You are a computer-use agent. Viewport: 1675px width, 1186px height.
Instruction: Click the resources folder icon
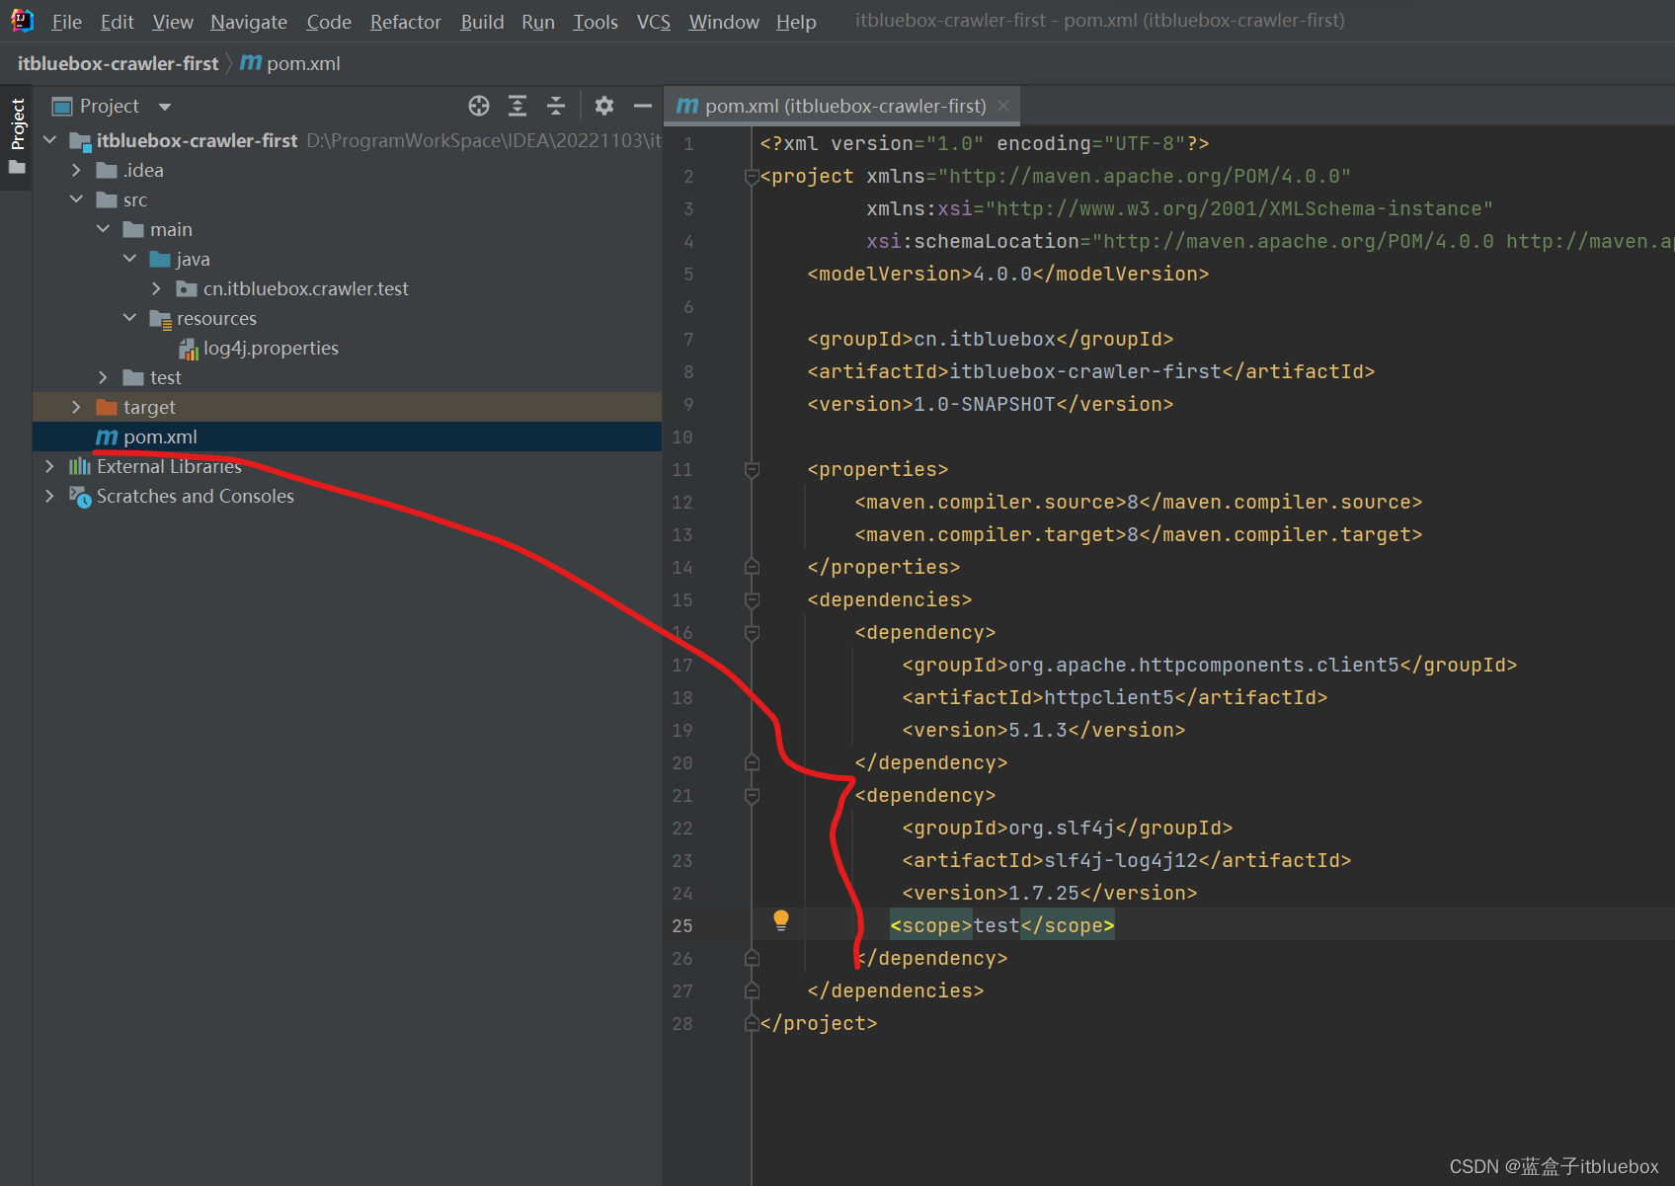tap(160, 319)
